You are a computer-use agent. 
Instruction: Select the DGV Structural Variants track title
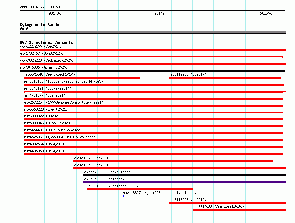[x=46, y=42]
